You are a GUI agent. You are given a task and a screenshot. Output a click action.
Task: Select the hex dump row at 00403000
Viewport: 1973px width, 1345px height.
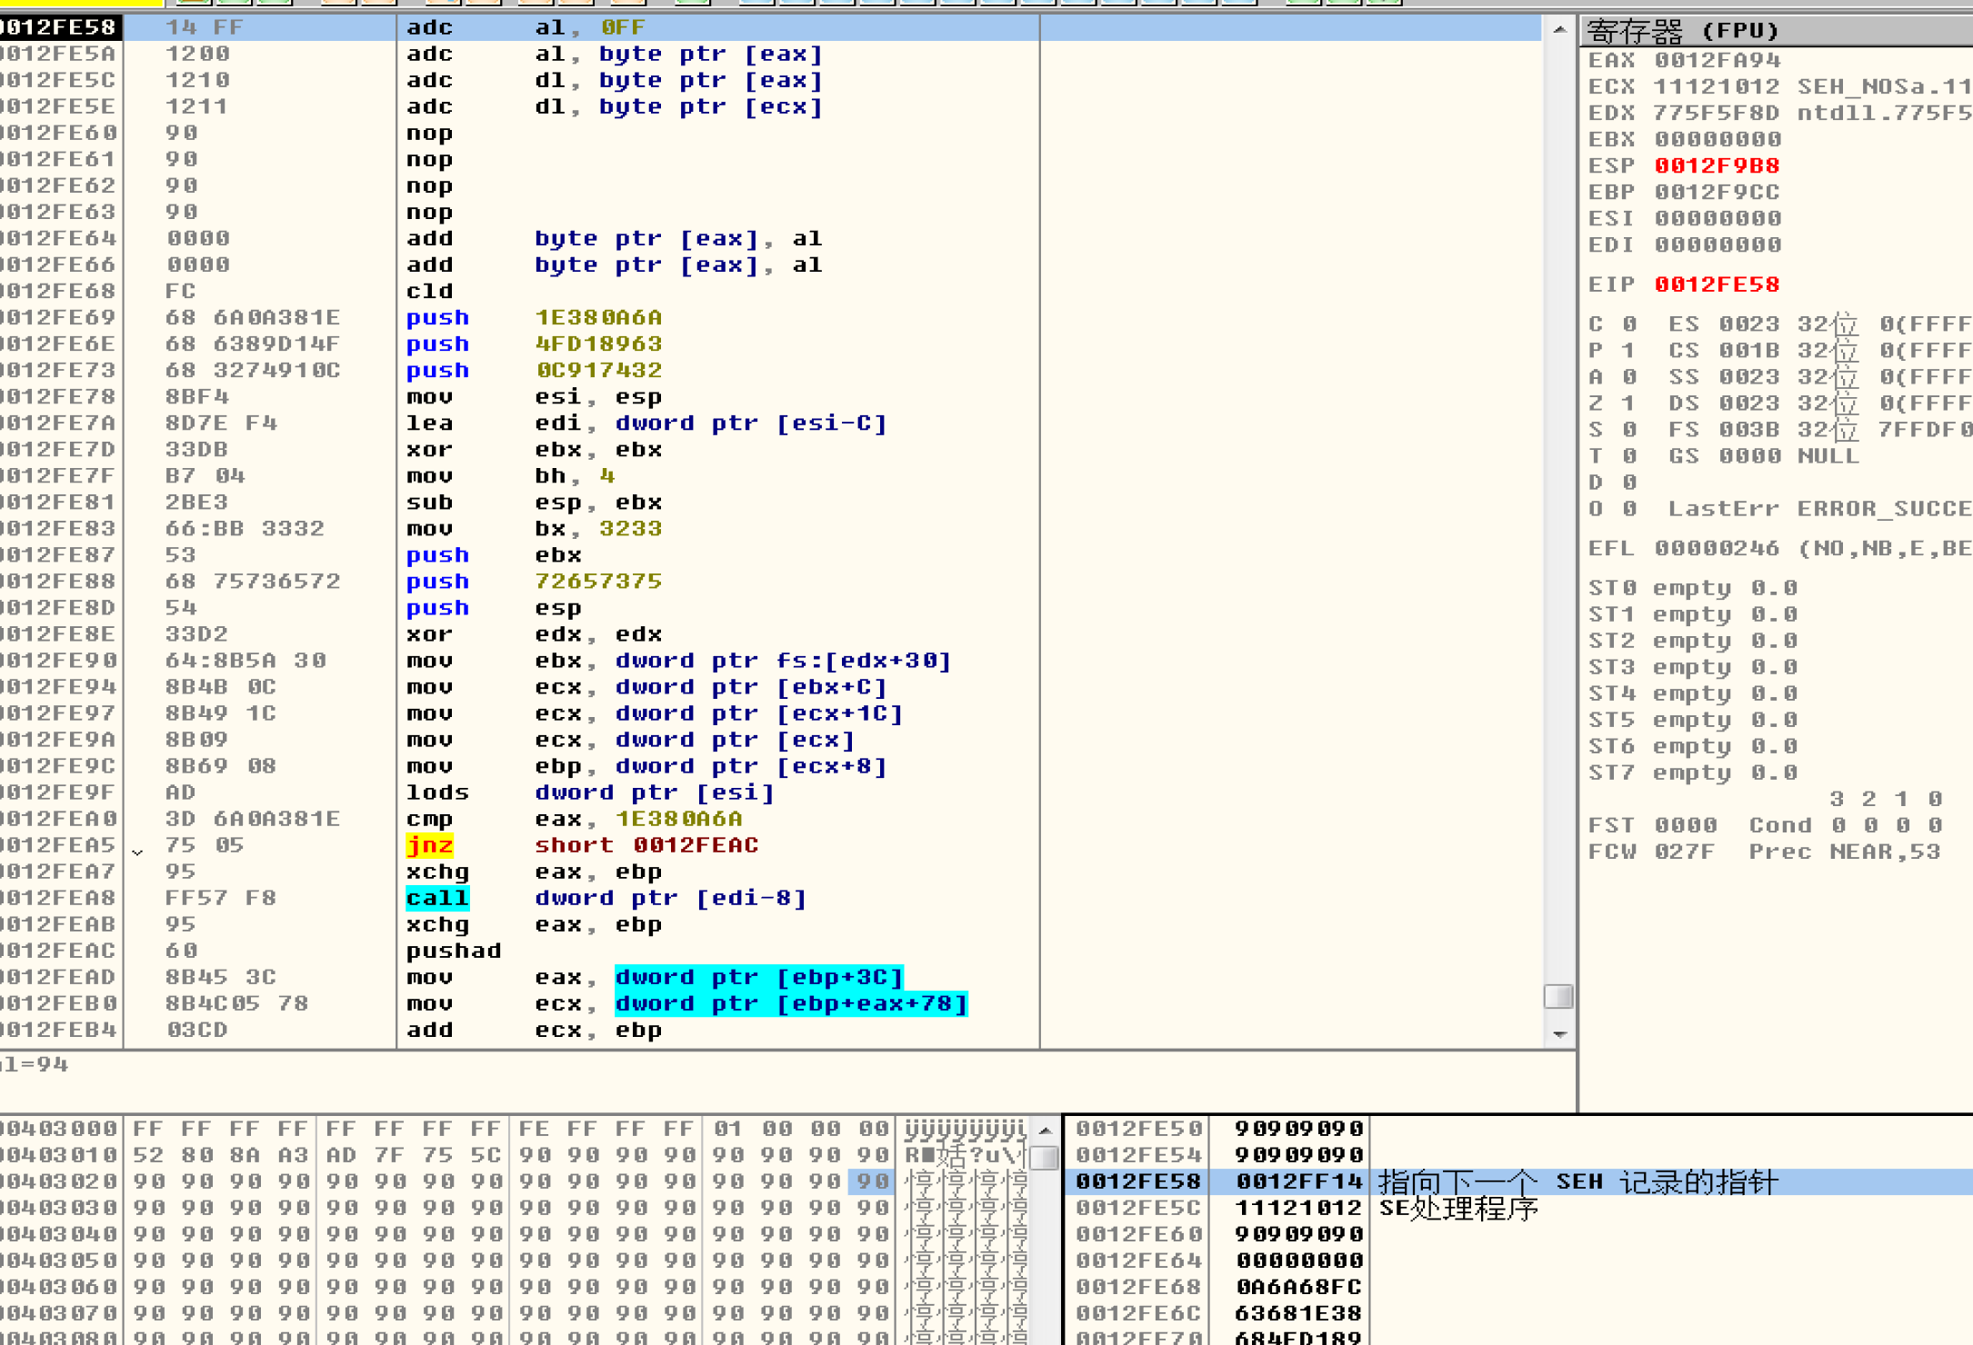(x=514, y=1129)
